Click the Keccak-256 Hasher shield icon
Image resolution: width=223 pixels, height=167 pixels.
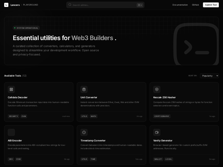pyautogui.click(x=157, y=89)
